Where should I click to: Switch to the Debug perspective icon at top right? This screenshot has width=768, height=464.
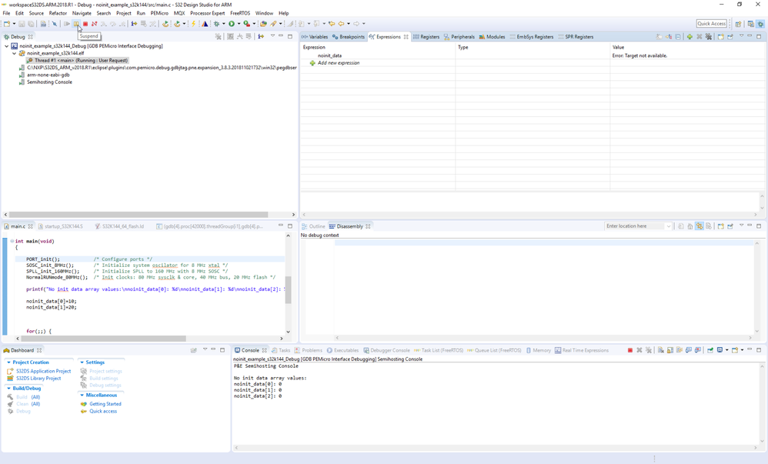point(760,24)
